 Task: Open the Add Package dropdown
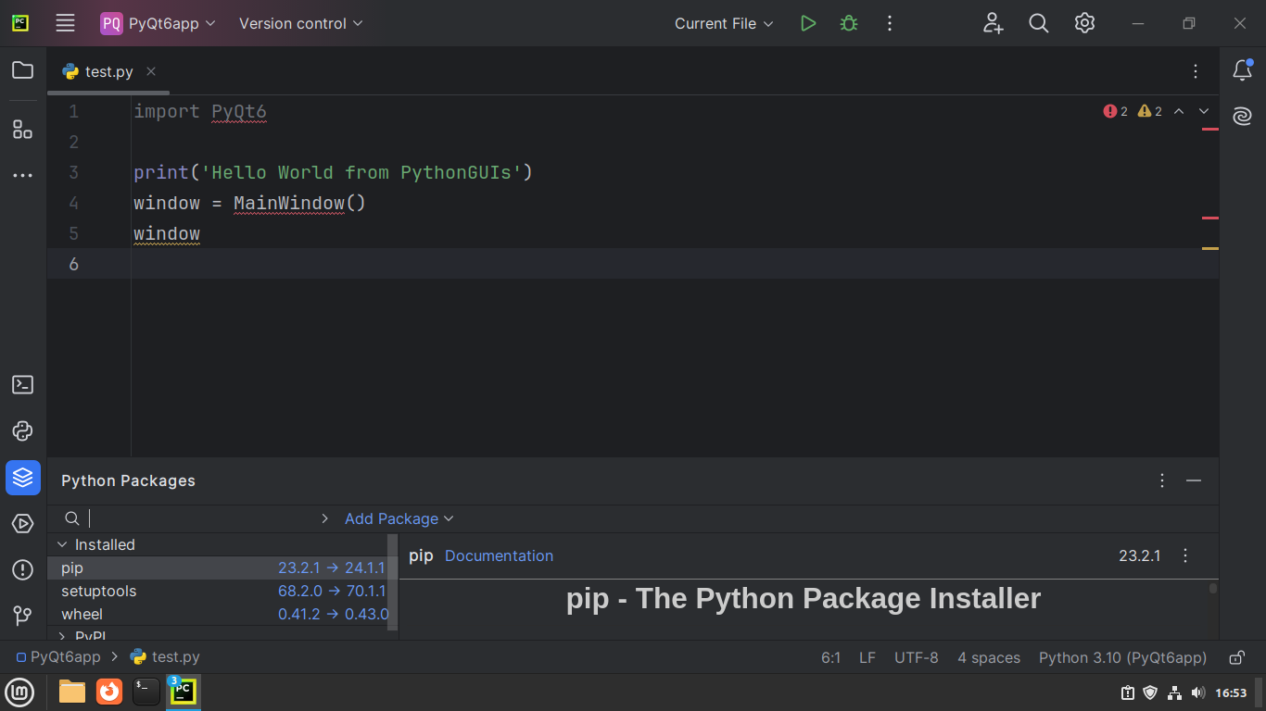[399, 518]
